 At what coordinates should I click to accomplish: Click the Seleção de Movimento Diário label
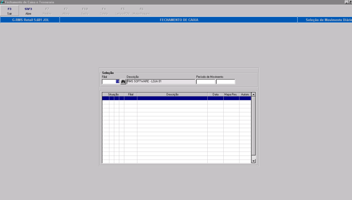coord(329,20)
